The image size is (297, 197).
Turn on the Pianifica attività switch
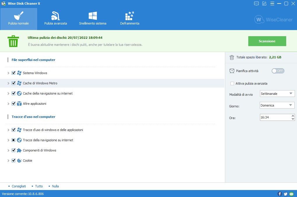tap(278, 71)
